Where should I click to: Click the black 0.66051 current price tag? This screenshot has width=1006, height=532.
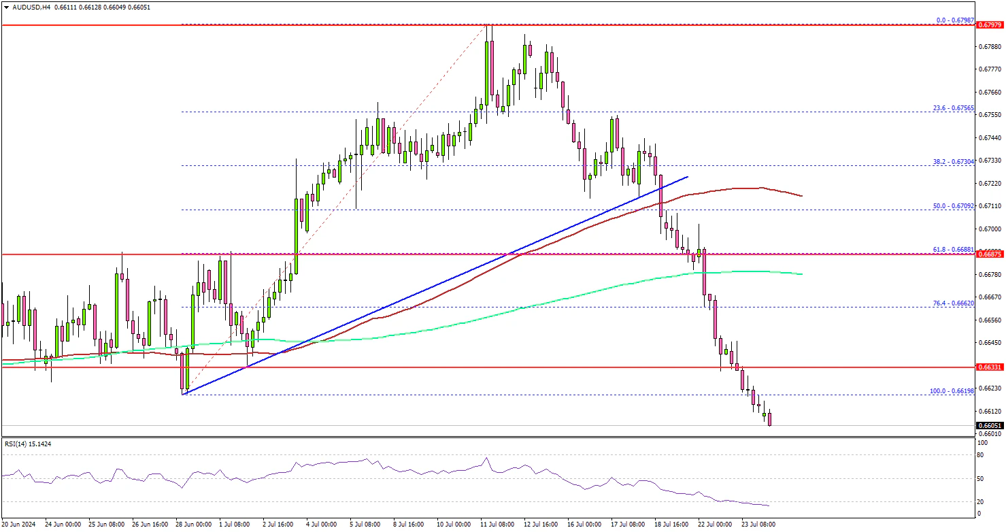989,426
